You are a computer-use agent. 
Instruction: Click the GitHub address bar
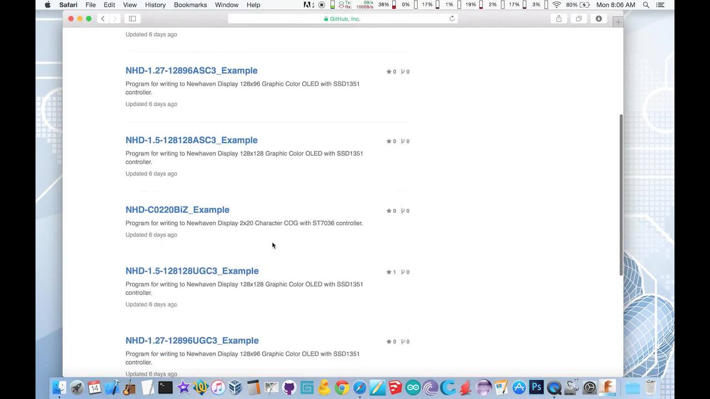[342, 19]
